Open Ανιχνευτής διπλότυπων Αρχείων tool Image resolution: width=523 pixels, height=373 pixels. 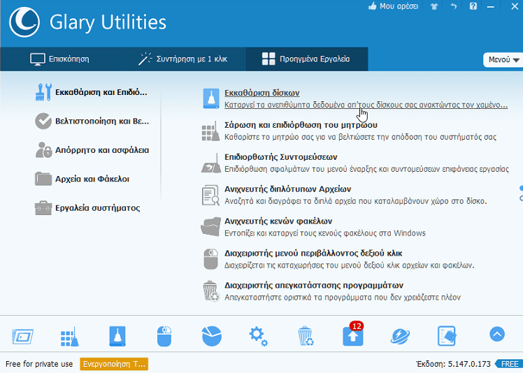288,189
